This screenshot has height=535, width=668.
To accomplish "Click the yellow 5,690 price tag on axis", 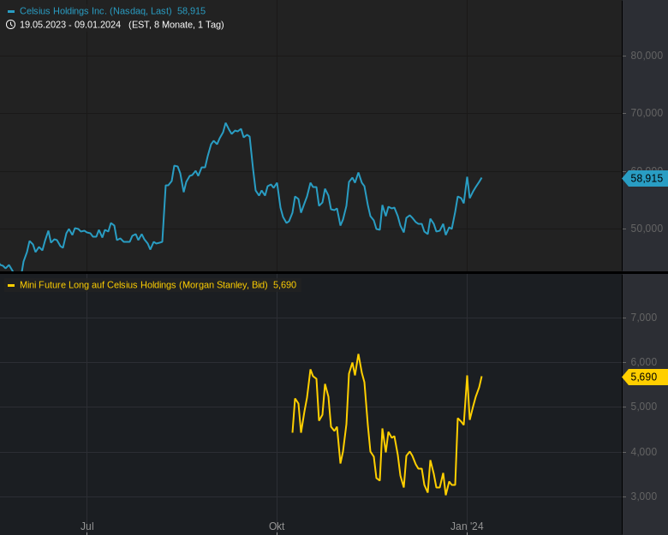I will [x=644, y=377].
